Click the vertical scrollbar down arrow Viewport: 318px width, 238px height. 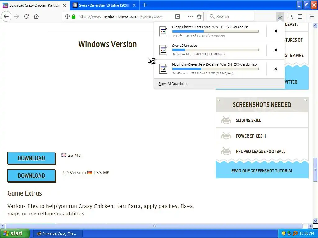315,221
